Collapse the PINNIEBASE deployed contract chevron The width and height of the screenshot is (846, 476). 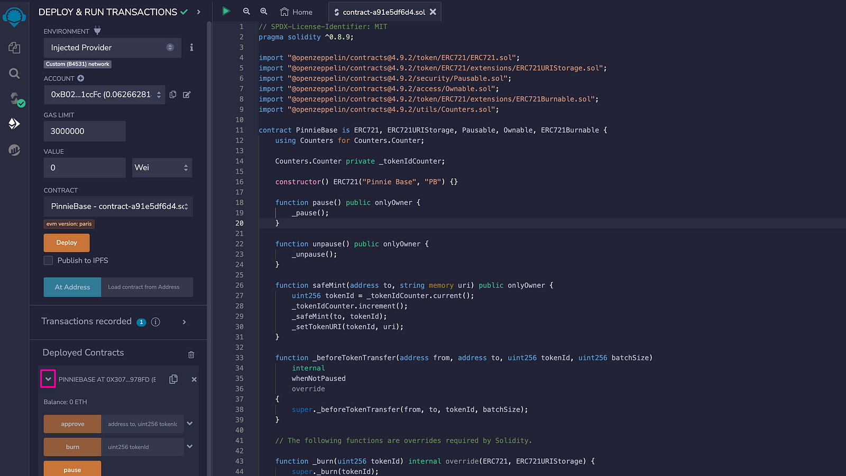coord(48,379)
